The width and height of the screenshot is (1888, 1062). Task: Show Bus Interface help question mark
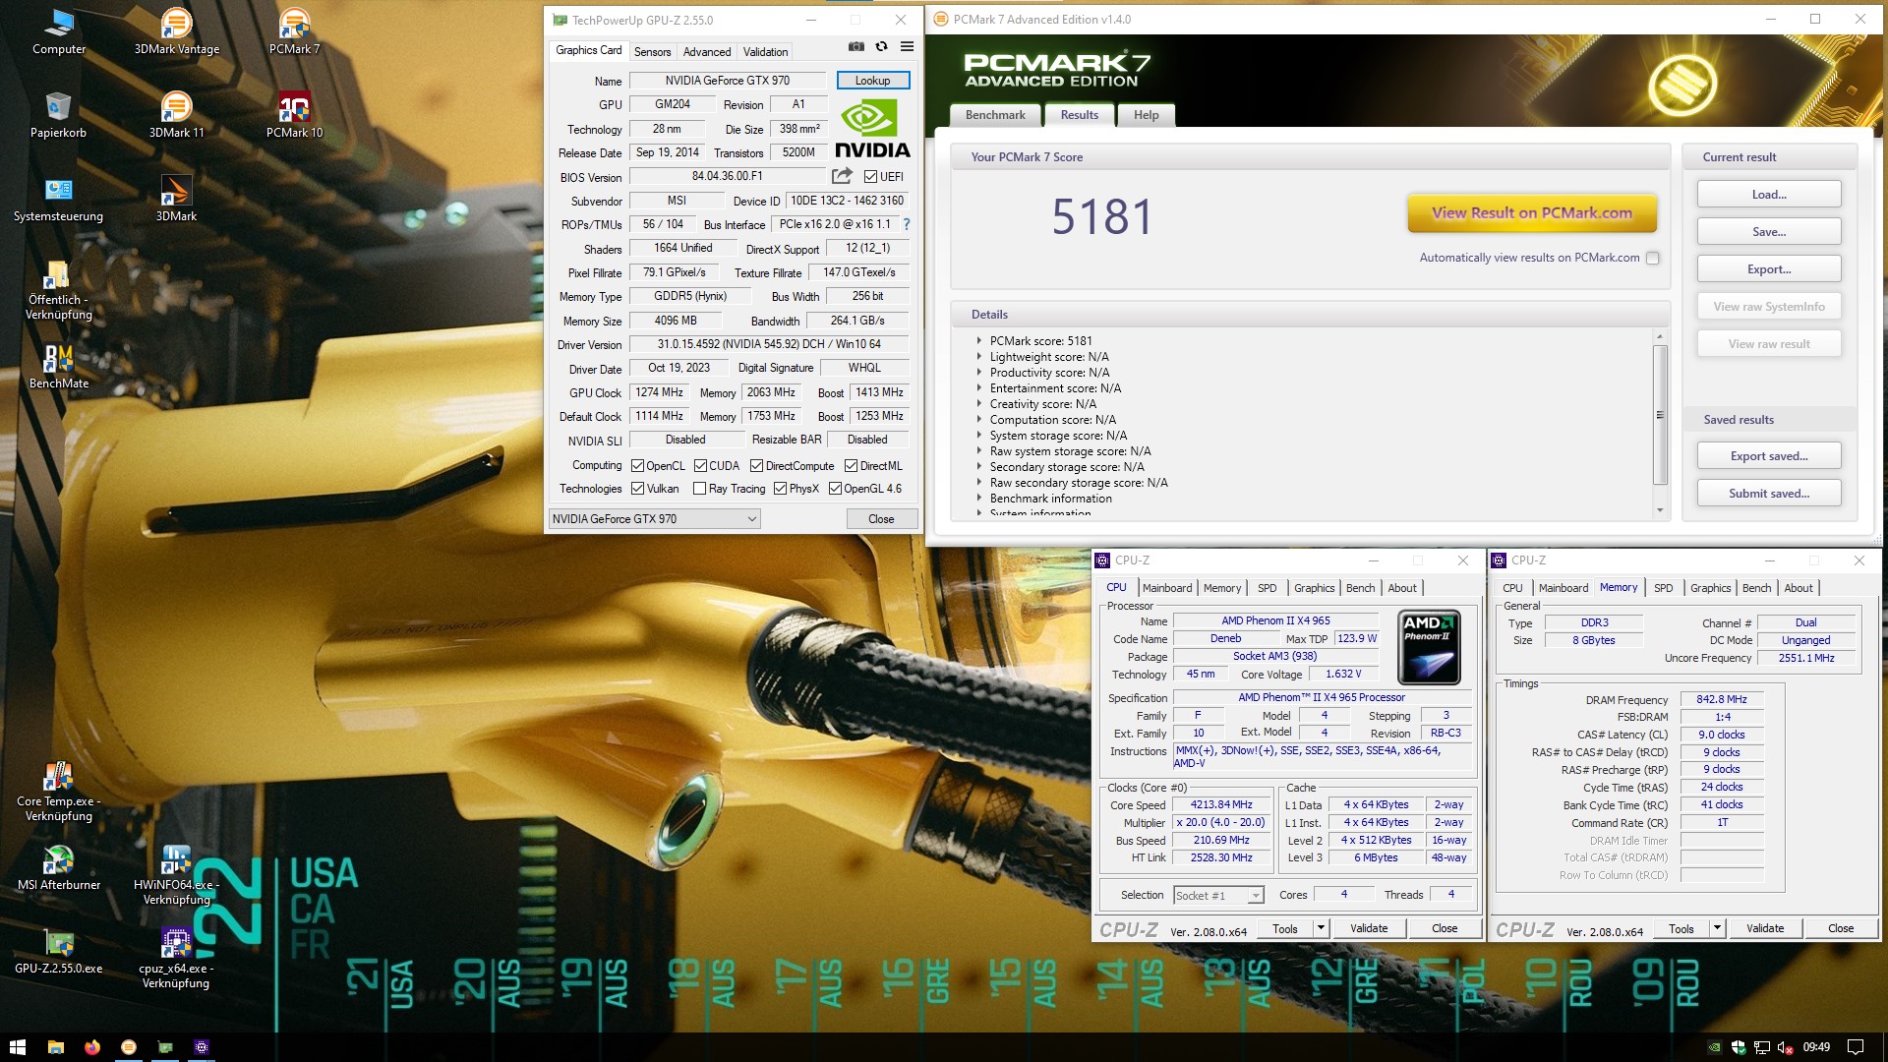tap(907, 224)
